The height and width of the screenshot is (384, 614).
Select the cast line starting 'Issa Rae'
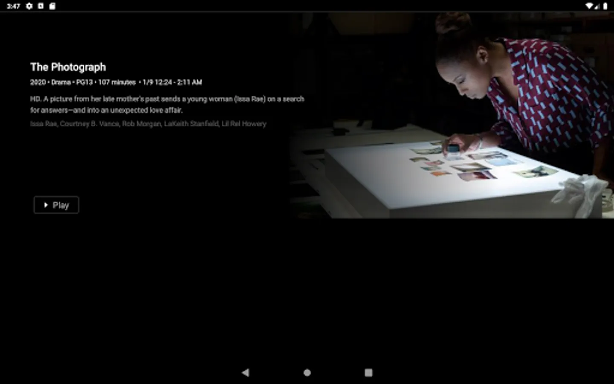(x=148, y=124)
